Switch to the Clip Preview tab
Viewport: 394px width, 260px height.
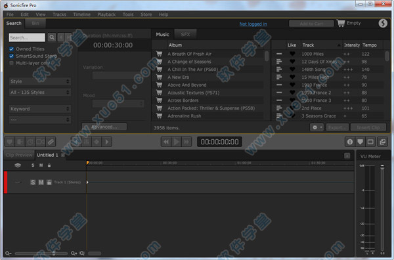pyautogui.click(x=19, y=155)
